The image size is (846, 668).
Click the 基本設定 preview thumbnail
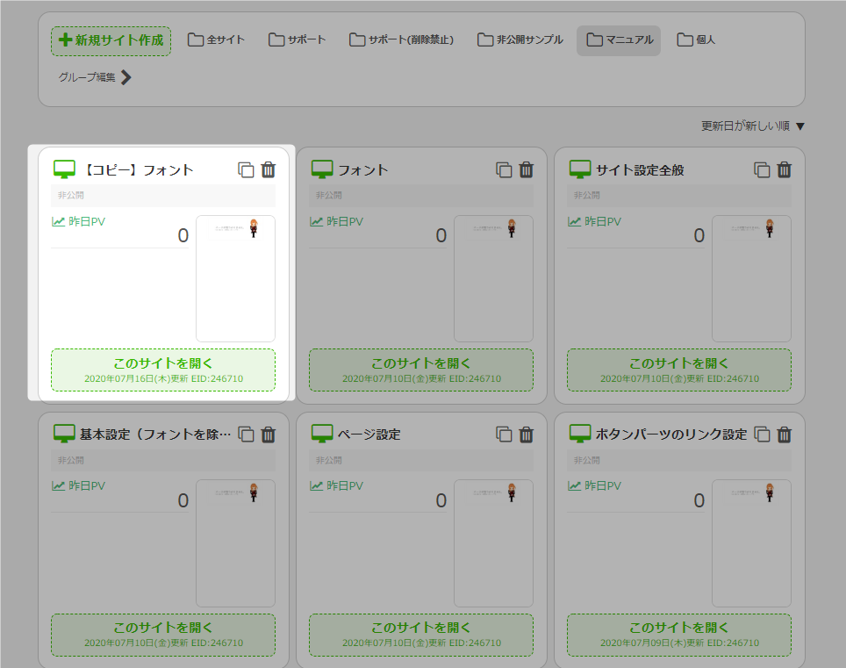coord(236,543)
